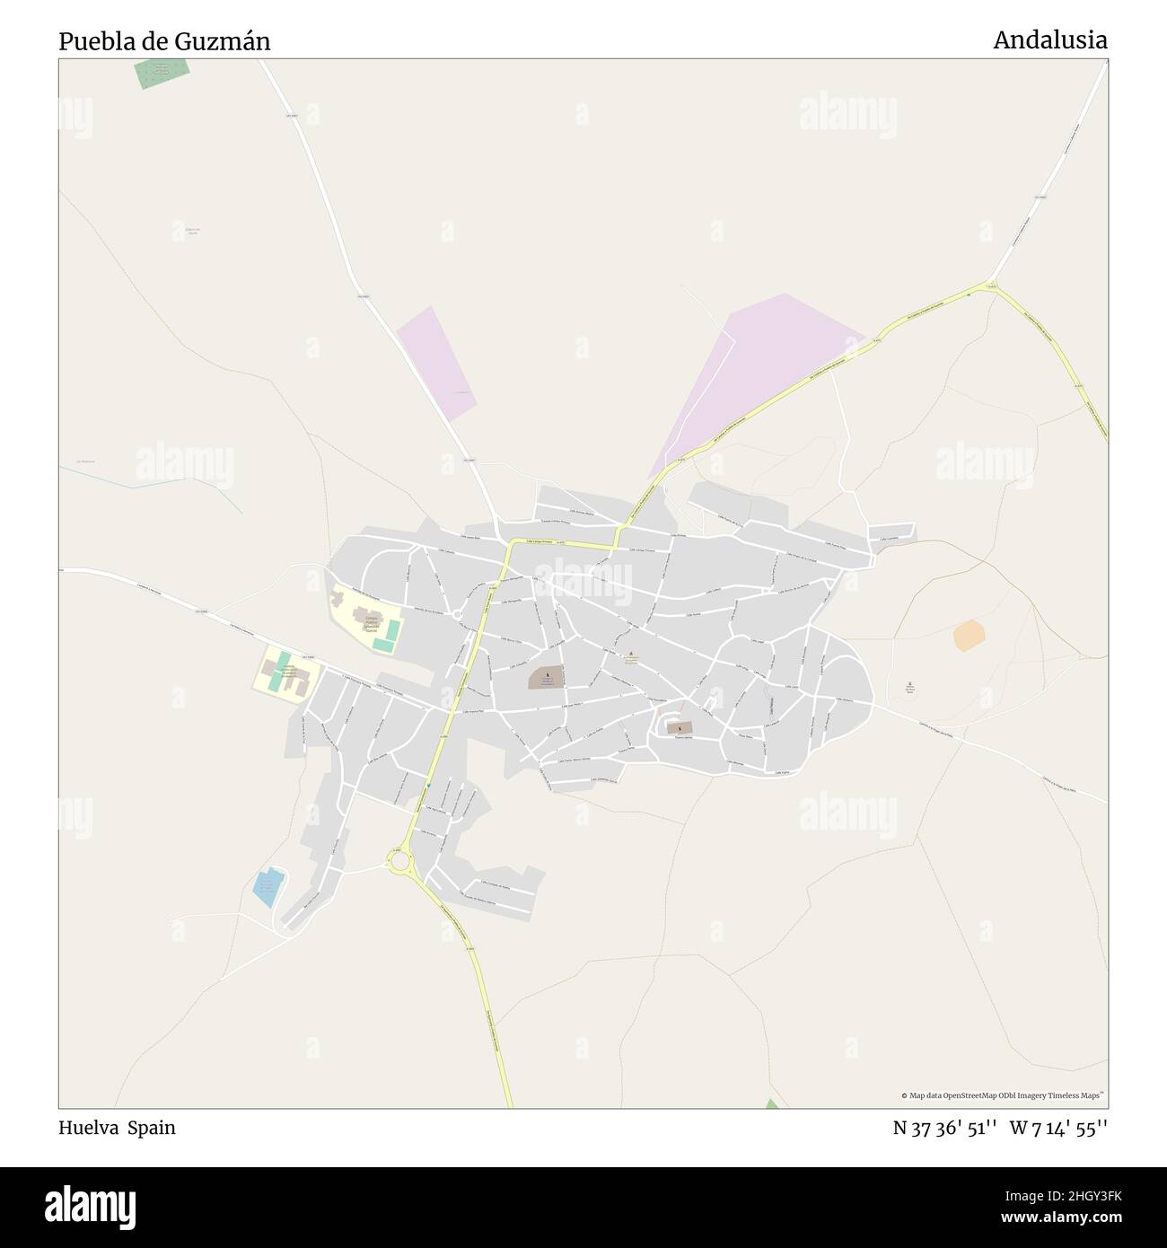Click the orange field patch east of town
Viewport: 1167px width, 1248px height.
[x=970, y=635]
